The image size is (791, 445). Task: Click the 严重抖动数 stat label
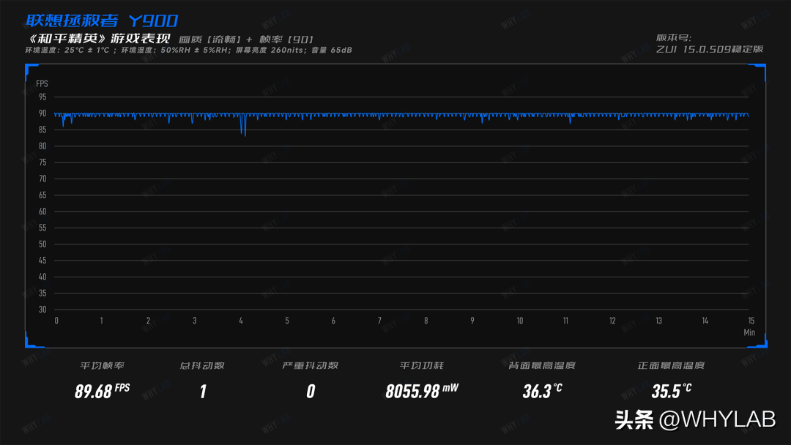tap(311, 365)
